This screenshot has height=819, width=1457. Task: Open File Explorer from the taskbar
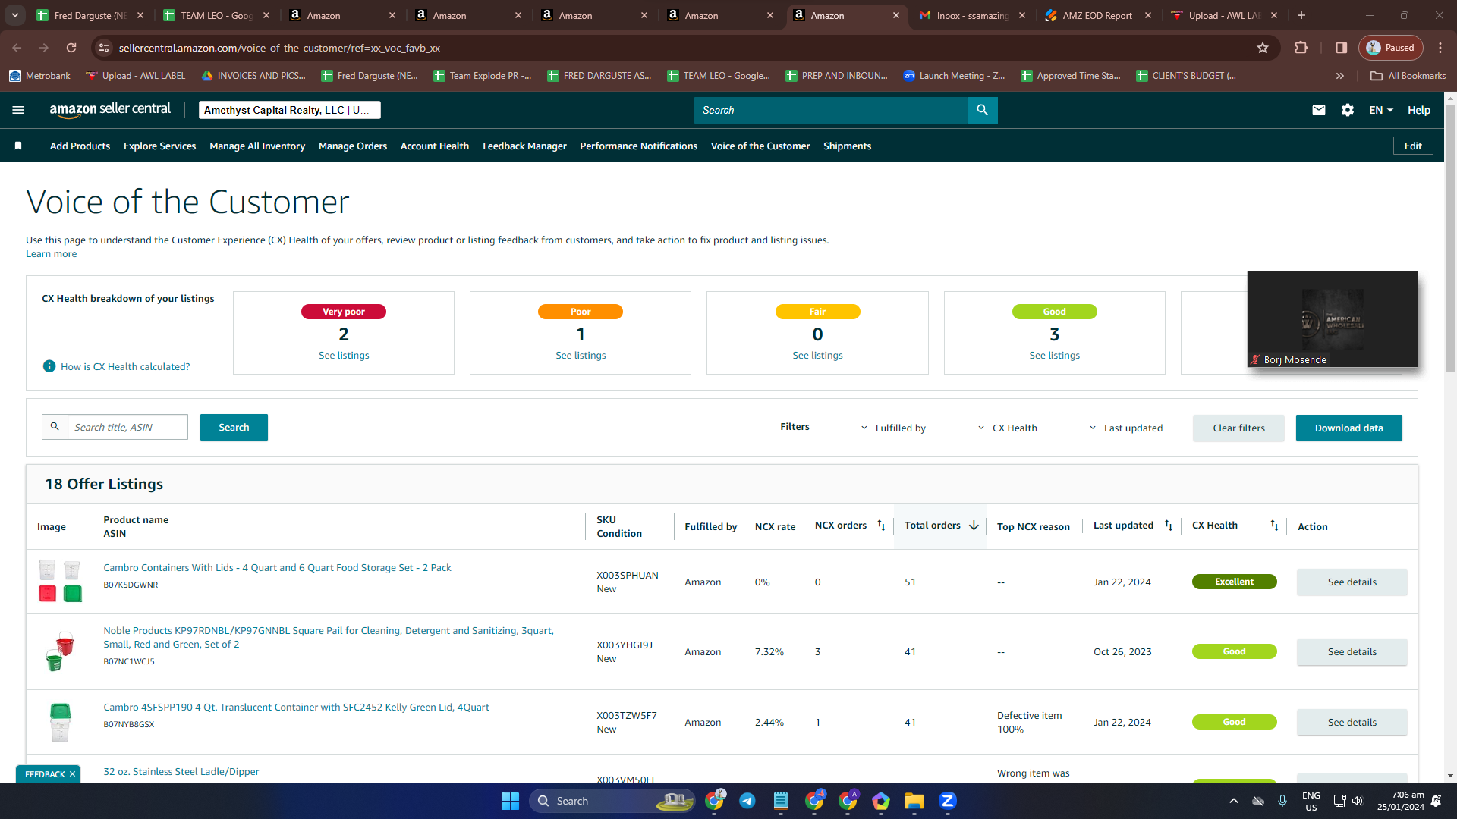click(914, 801)
